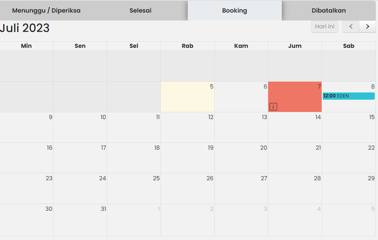Viewport: 378px width, 240px height.
Task: Click the July 6 date cell
Action: pos(241,96)
